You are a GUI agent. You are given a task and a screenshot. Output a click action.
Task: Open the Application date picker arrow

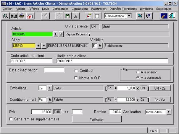pyautogui.click(x=169, y=112)
